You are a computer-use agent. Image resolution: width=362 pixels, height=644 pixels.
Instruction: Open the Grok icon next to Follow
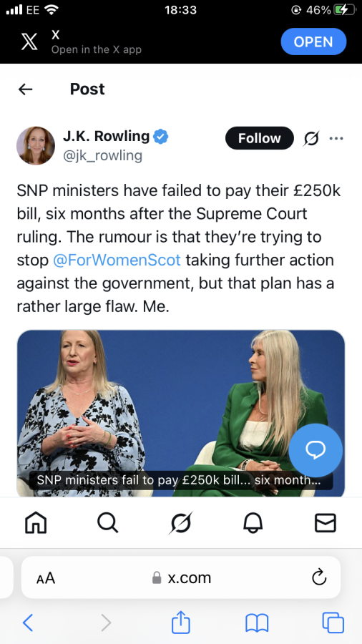click(311, 138)
